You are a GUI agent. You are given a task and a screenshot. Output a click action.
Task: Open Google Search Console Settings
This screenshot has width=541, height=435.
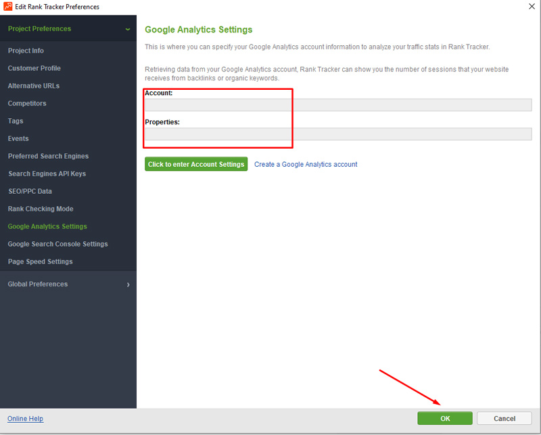coord(57,244)
